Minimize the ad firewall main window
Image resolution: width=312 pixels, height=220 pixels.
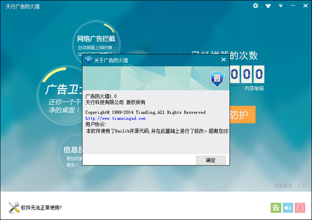292,6
